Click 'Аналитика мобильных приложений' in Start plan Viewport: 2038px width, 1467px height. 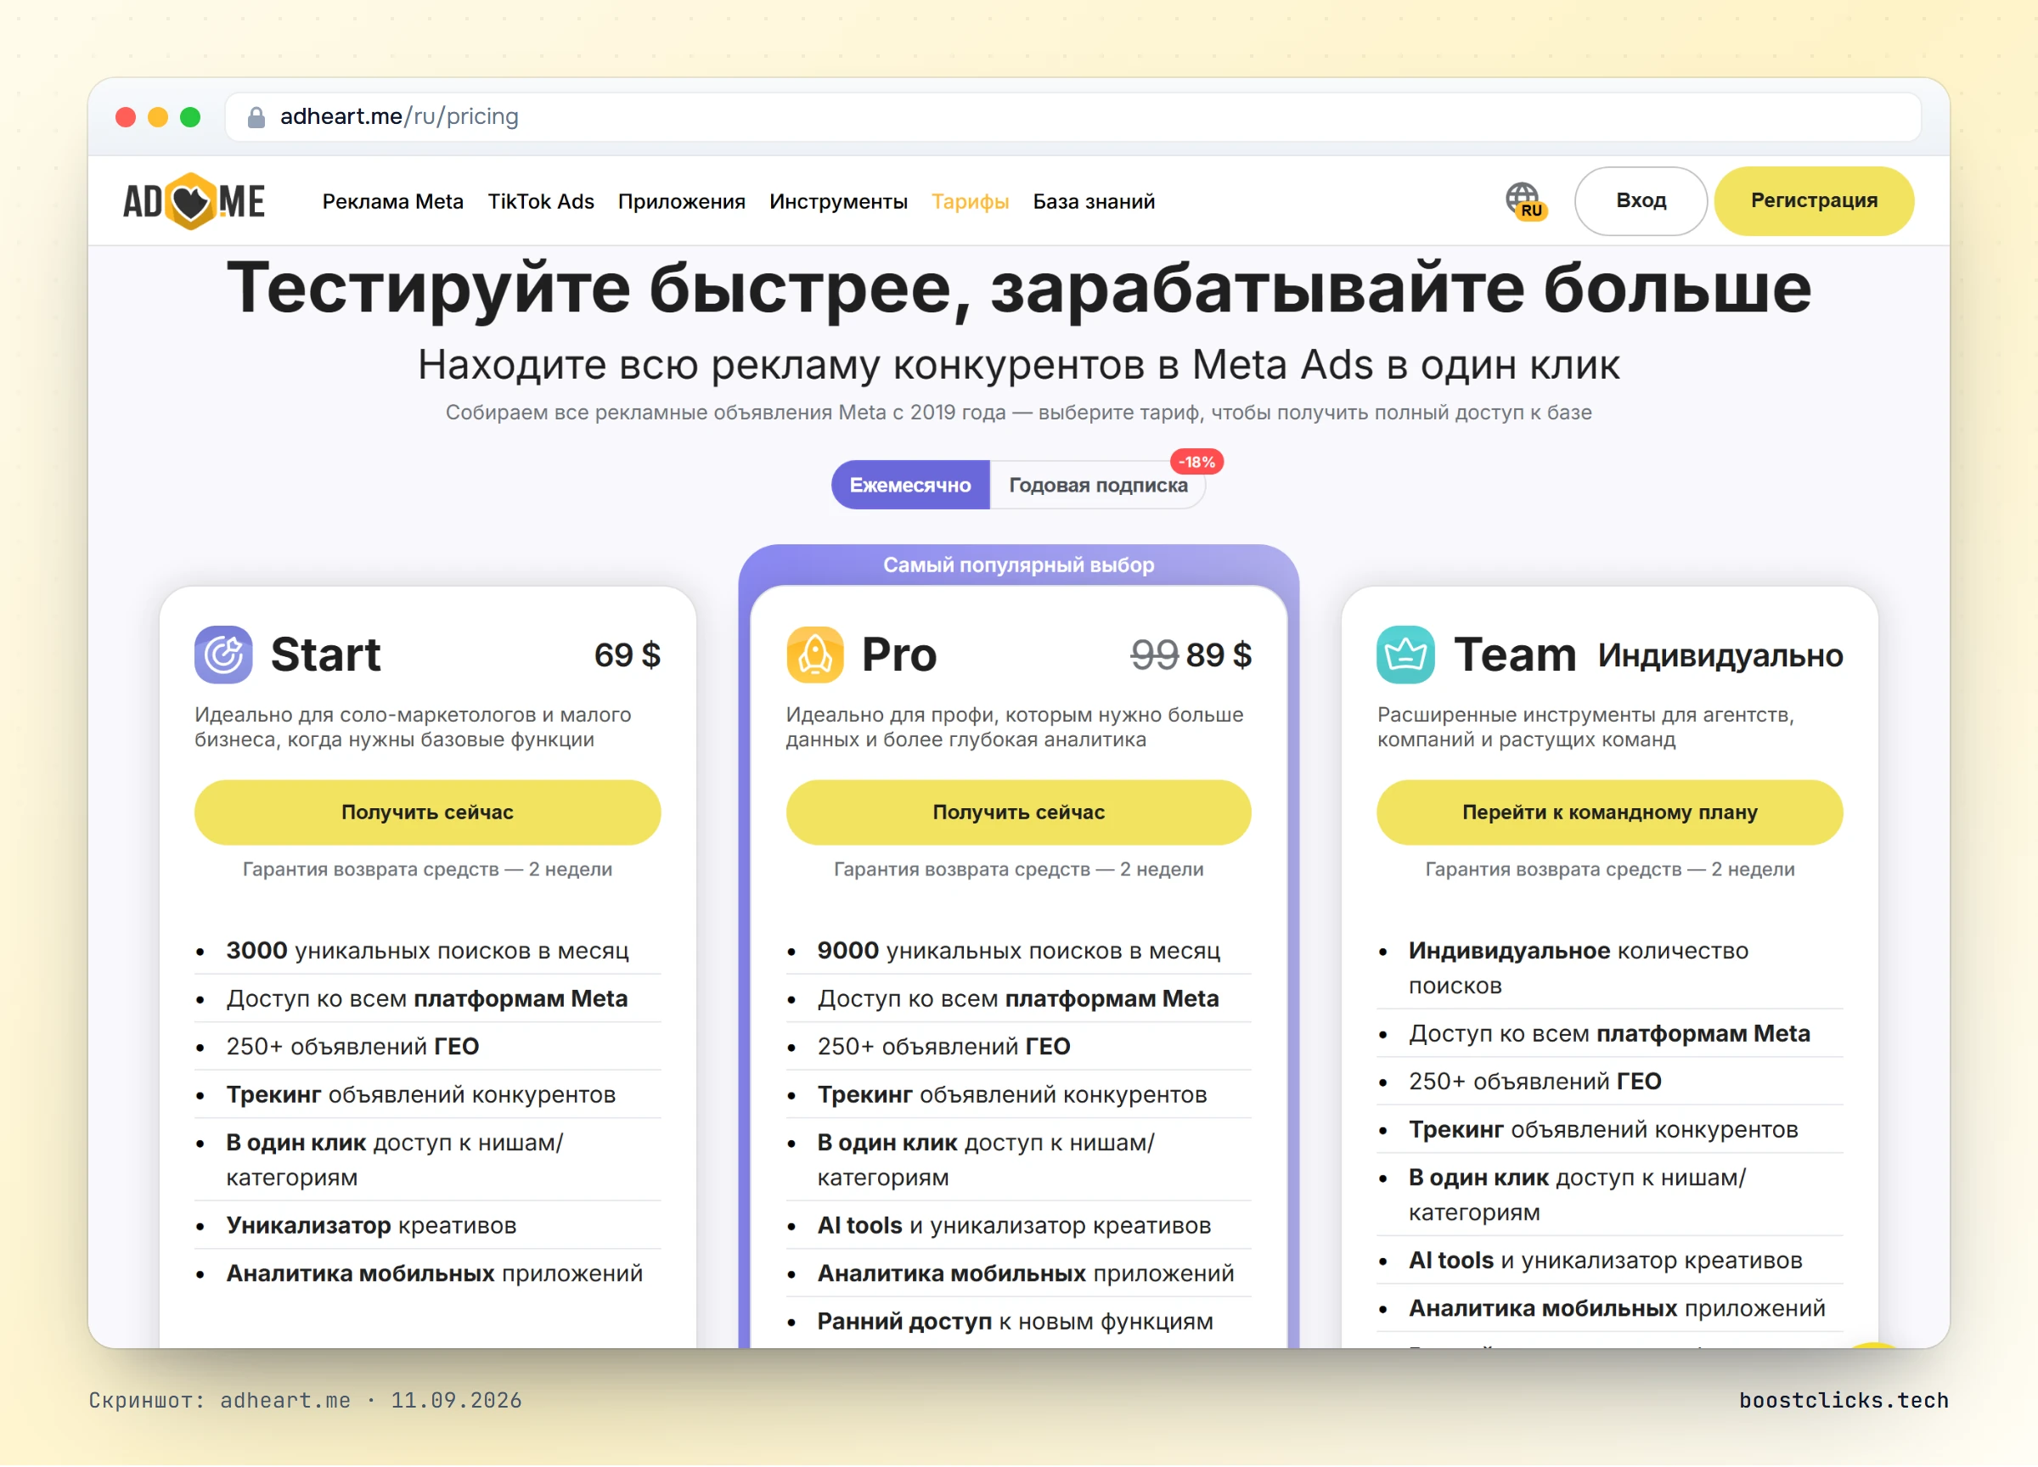click(x=435, y=1273)
